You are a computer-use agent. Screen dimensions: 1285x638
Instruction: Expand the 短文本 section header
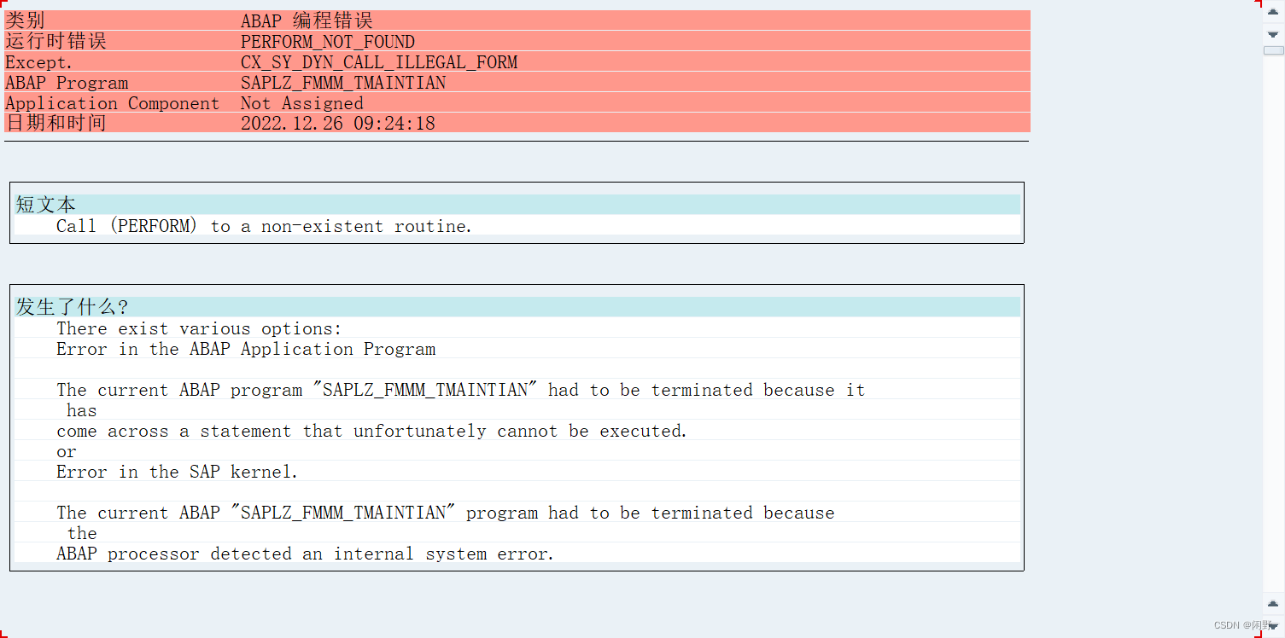(45, 204)
